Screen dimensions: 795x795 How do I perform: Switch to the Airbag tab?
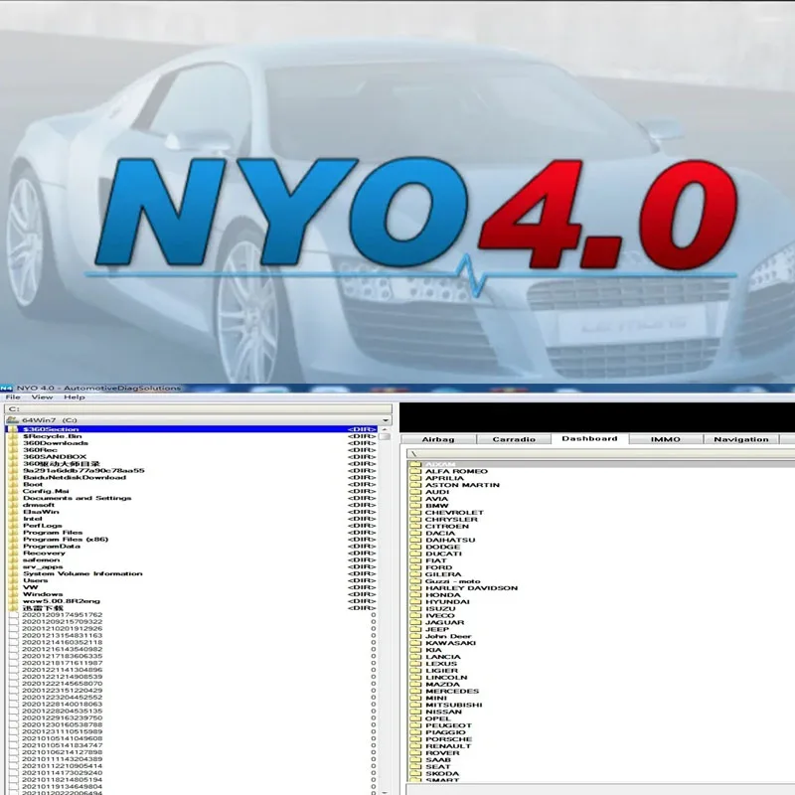[x=438, y=439]
